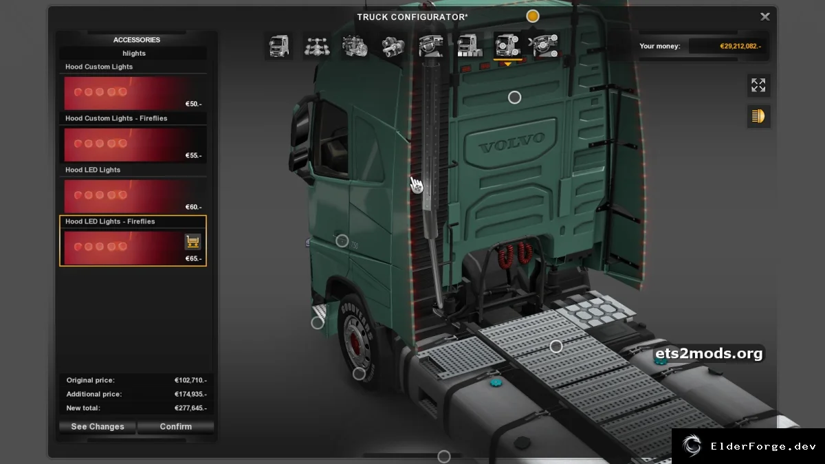This screenshot has height=464, width=825.
Task: Select accessory node below the front wheel
Action: 359,374
